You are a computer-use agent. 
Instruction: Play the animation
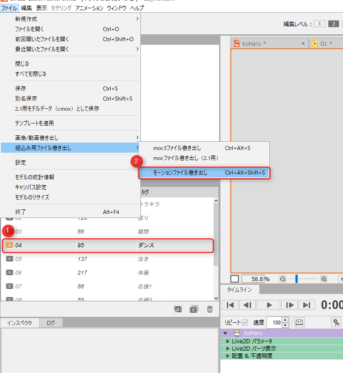click(268, 305)
